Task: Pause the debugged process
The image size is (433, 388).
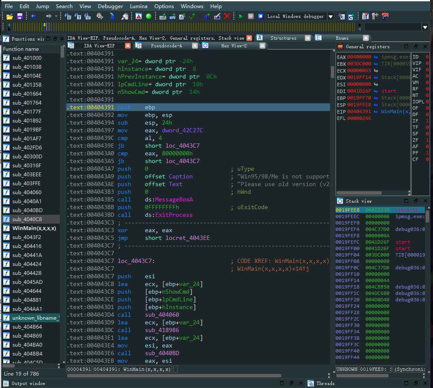Action: (250, 16)
